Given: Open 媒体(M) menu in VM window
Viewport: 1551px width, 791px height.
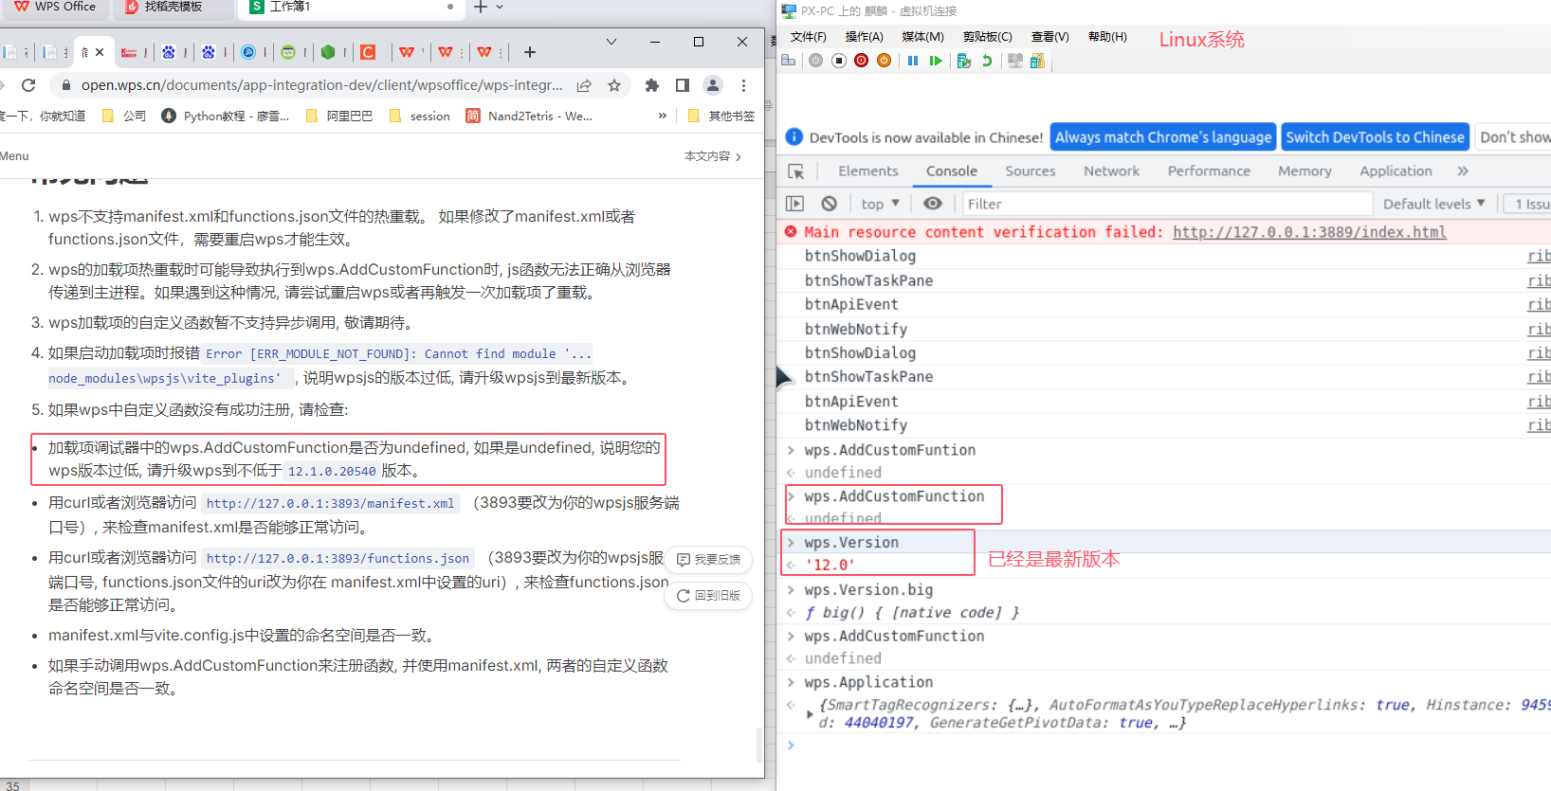Looking at the screenshot, I should tap(922, 37).
